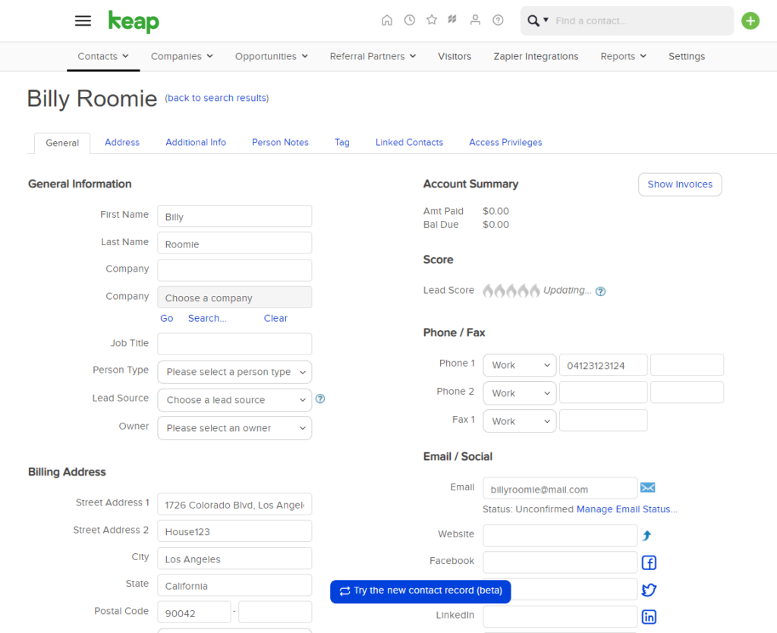
Task: Expand the Reports menu
Action: [x=624, y=56]
